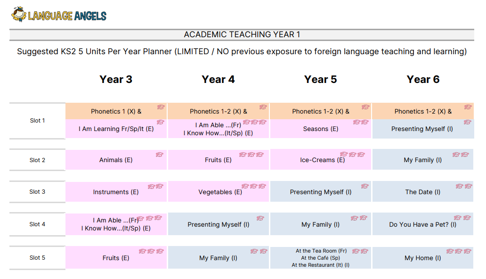
Task: Open the Do You Have a Pet? unit
Action: click(423, 224)
